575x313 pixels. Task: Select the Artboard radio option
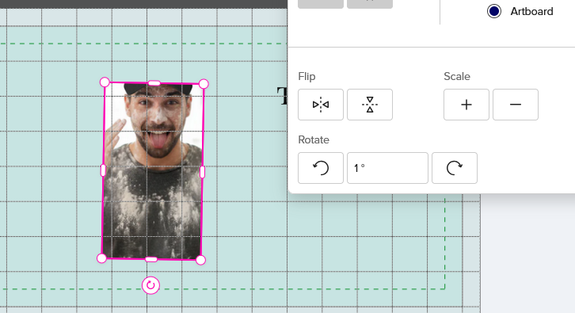(x=494, y=11)
